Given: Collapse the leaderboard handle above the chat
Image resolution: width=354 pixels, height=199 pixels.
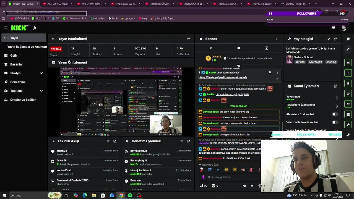Looking at the screenshot, I should [239, 66].
